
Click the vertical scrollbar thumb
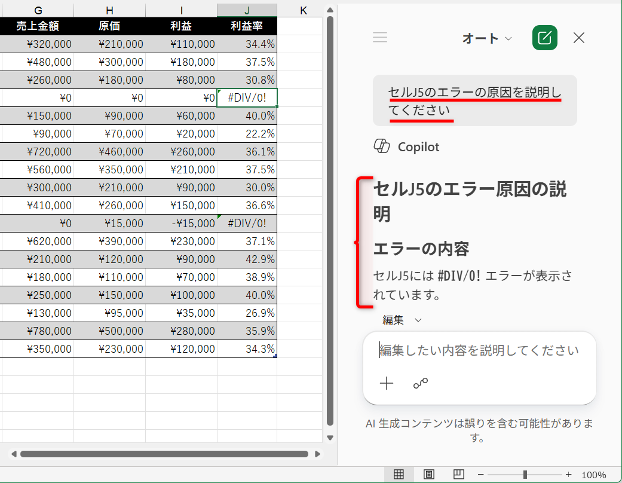(x=330, y=221)
